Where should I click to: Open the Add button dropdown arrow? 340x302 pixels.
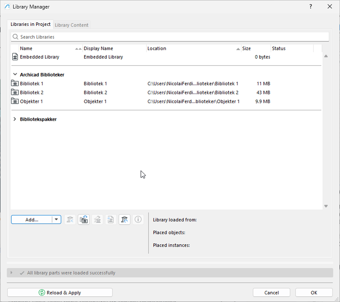click(57, 219)
